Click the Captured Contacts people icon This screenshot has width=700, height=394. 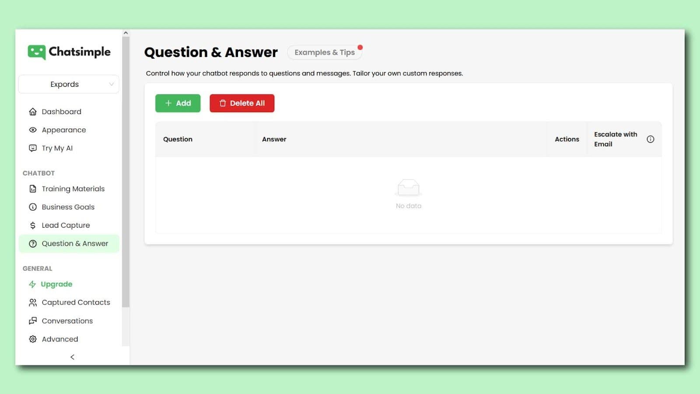click(33, 303)
